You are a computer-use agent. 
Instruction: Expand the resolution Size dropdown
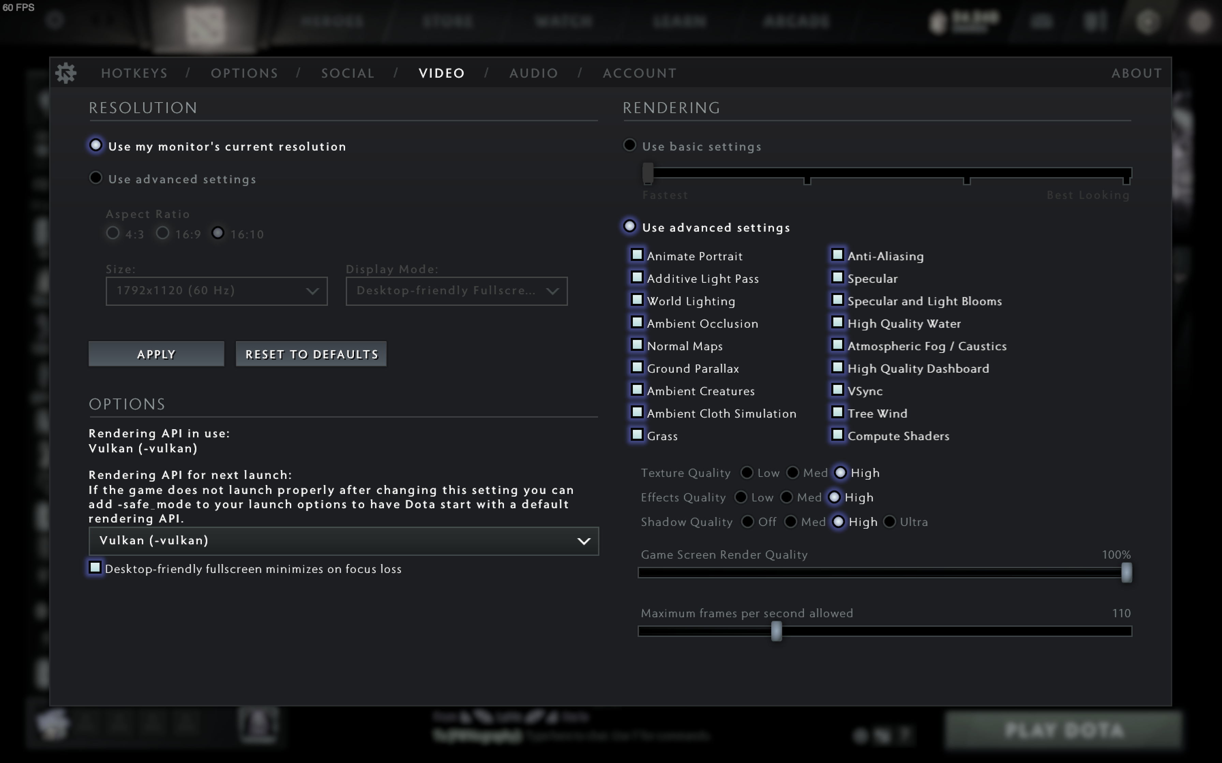pos(215,290)
